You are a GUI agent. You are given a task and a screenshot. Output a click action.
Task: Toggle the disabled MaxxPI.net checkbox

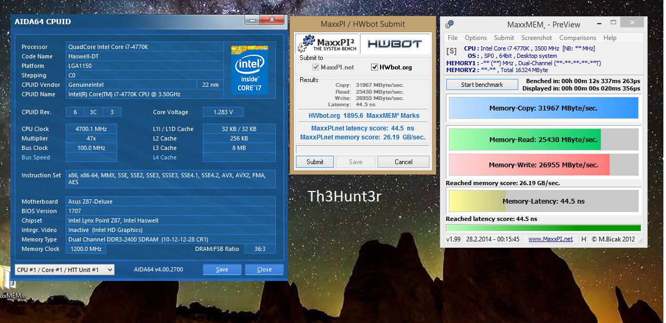[x=315, y=67]
